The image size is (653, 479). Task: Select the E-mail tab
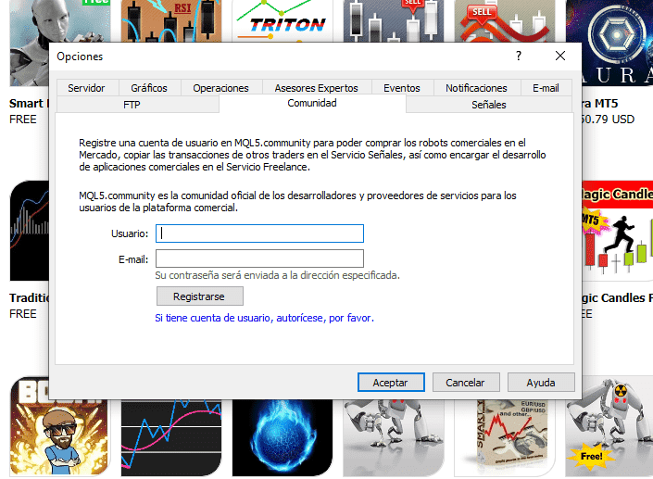coord(546,88)
